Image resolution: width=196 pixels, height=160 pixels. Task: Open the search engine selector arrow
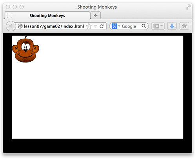(x=119, y=26)
